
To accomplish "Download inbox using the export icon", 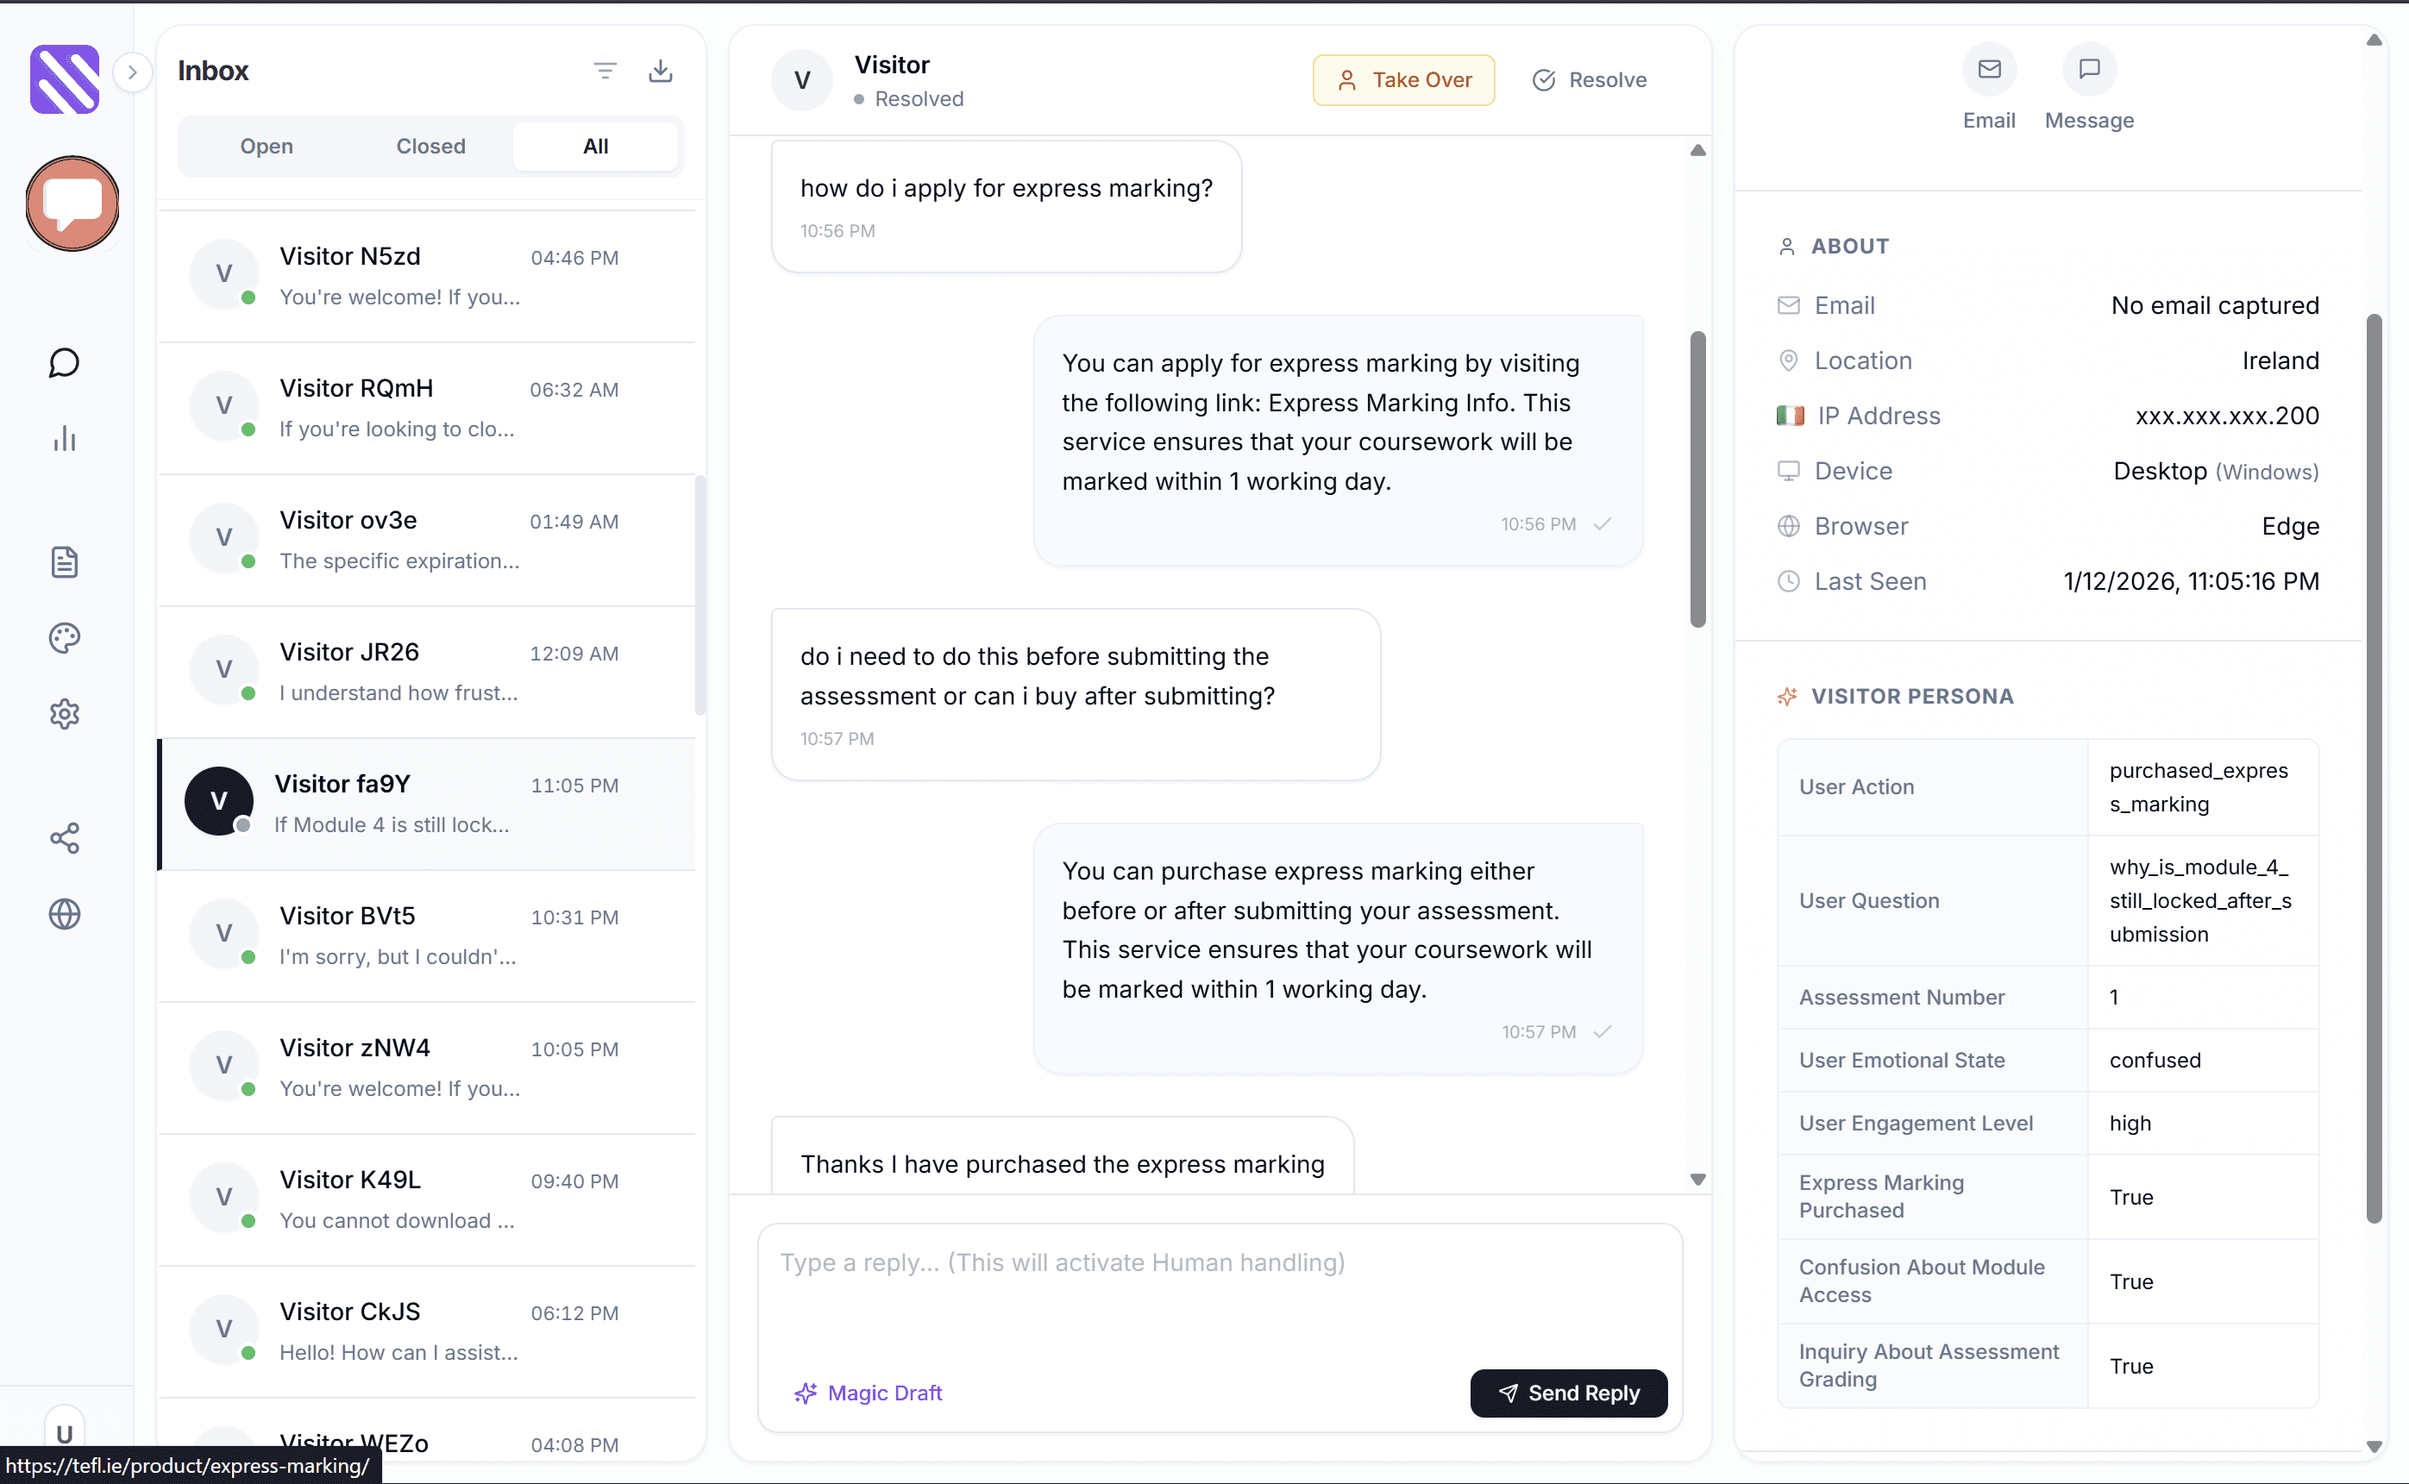I will 661,71.
